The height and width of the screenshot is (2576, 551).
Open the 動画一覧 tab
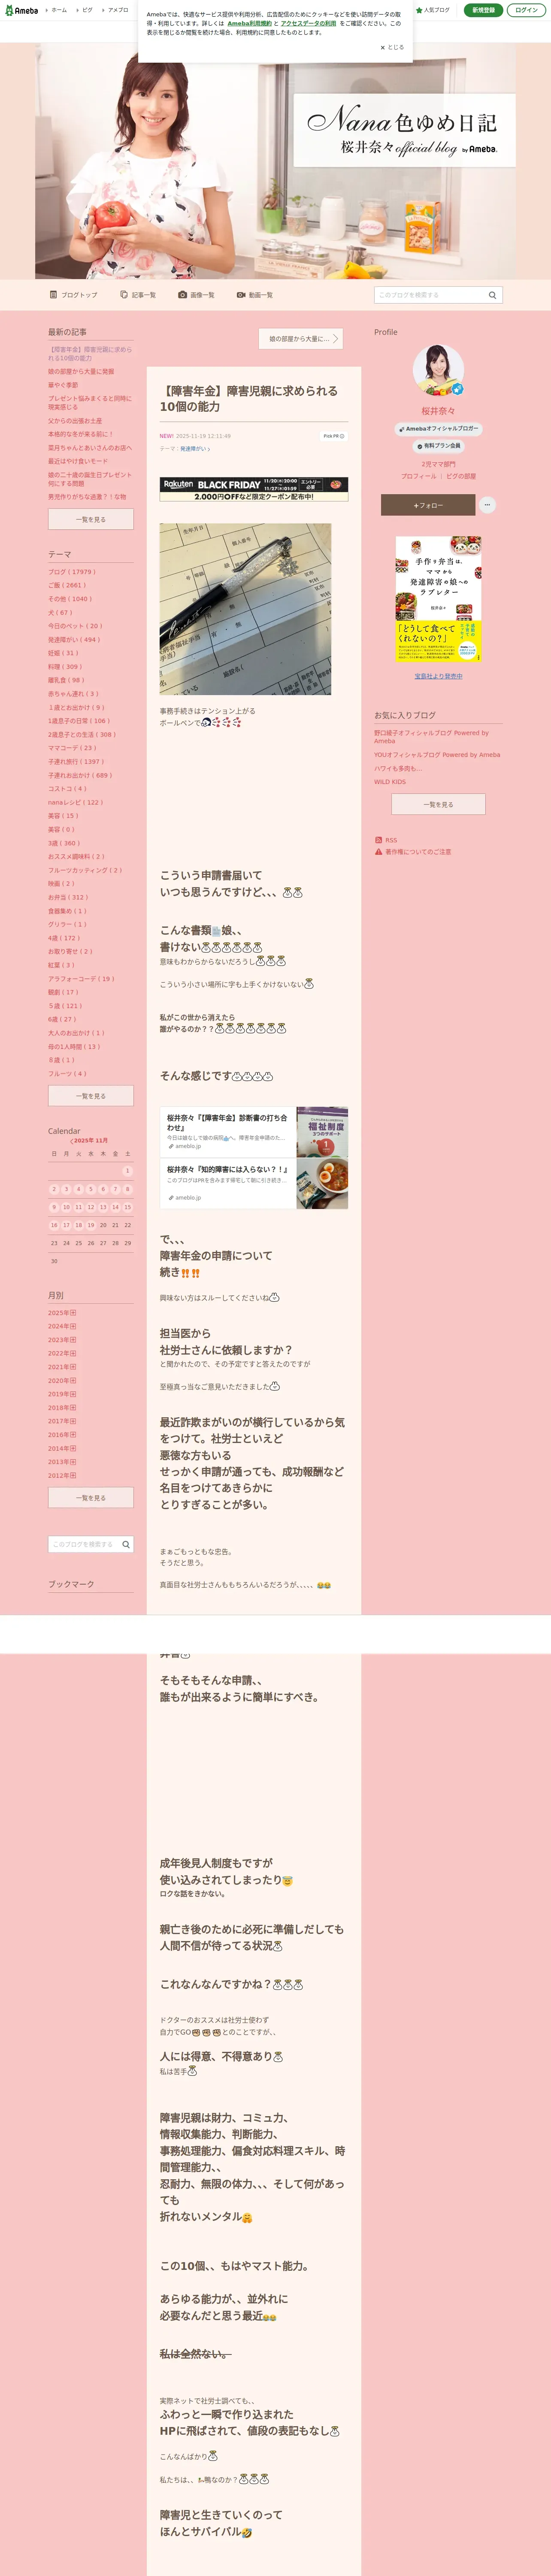[x=255, y=295]
